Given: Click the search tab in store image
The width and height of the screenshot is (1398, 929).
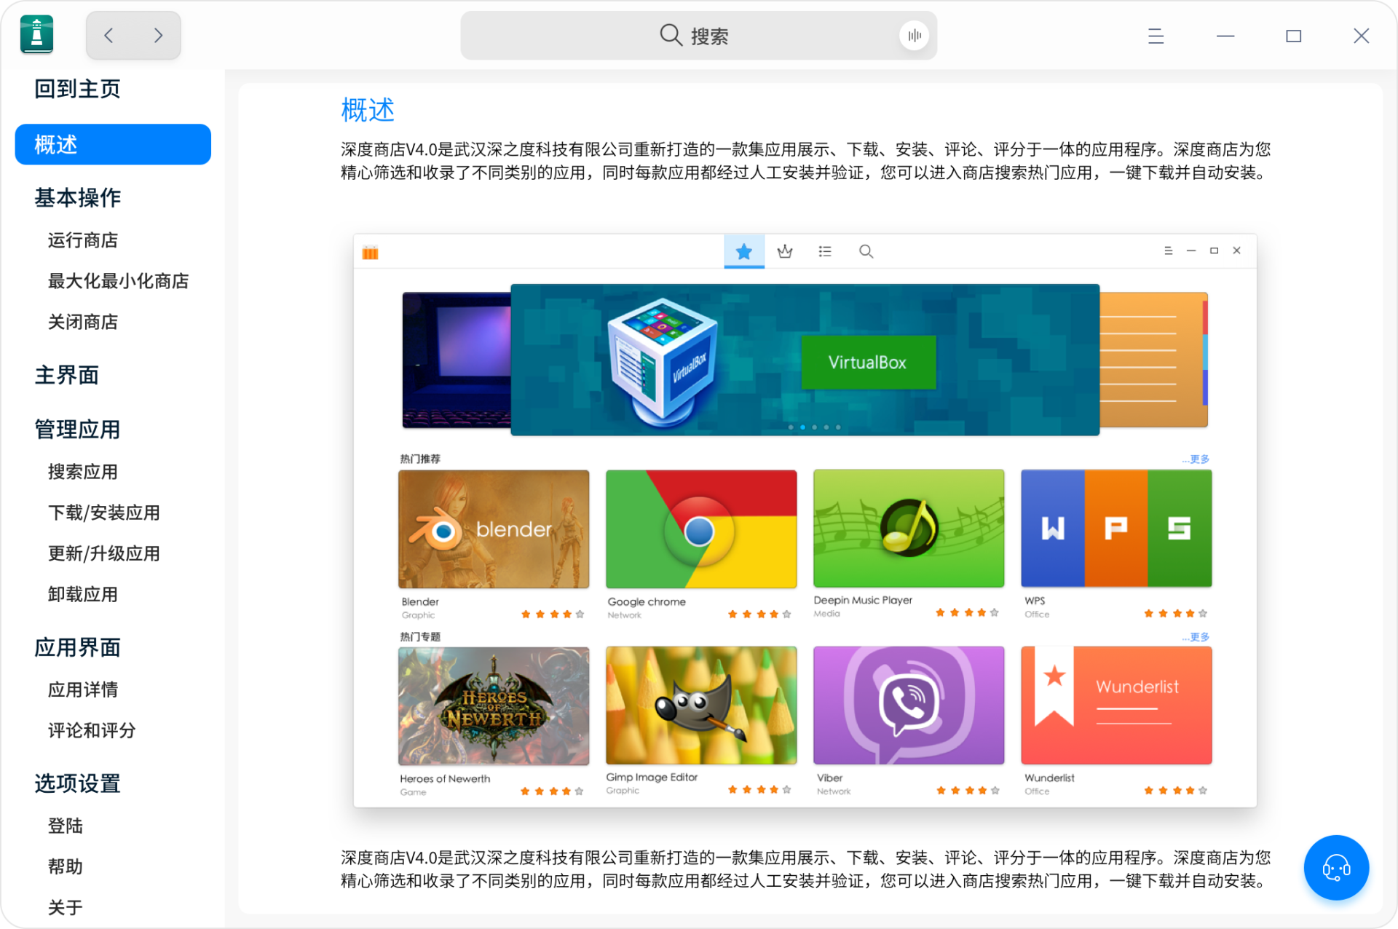Looking at the screenshot, I should 866,251.
